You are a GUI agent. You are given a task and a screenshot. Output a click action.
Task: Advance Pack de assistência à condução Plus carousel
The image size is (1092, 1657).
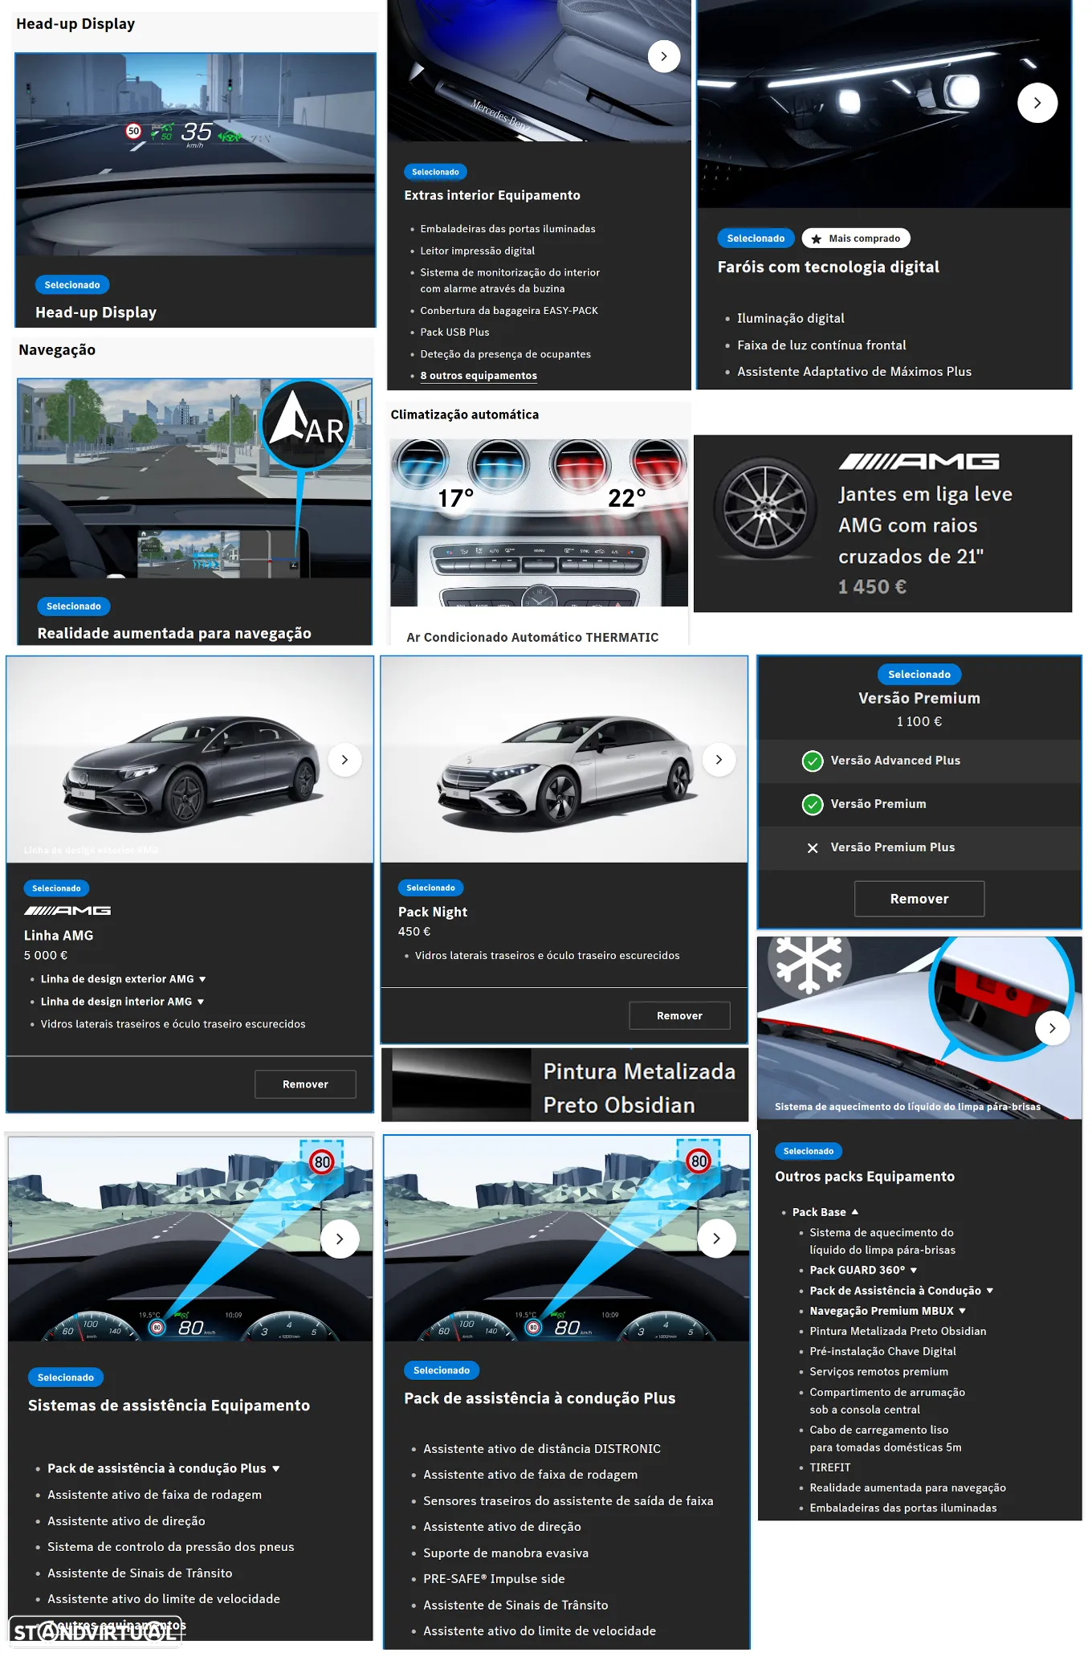tap(716, 1239)
